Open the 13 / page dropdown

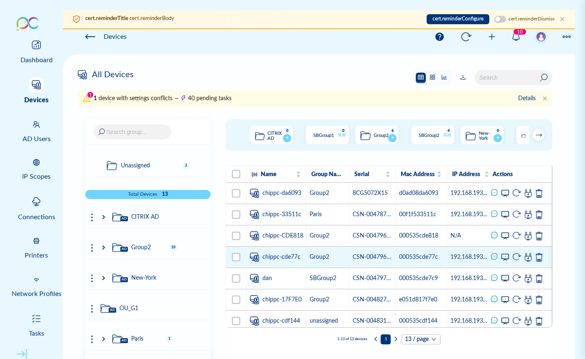pyautogui.click(x=421, y=339)
